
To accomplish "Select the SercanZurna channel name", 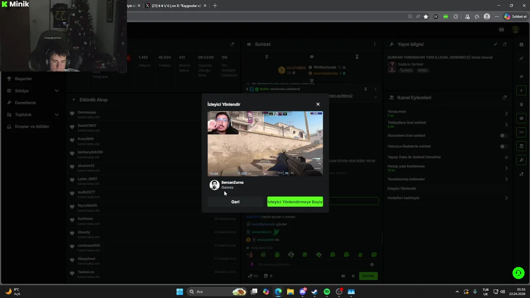I will click(232, 183).
